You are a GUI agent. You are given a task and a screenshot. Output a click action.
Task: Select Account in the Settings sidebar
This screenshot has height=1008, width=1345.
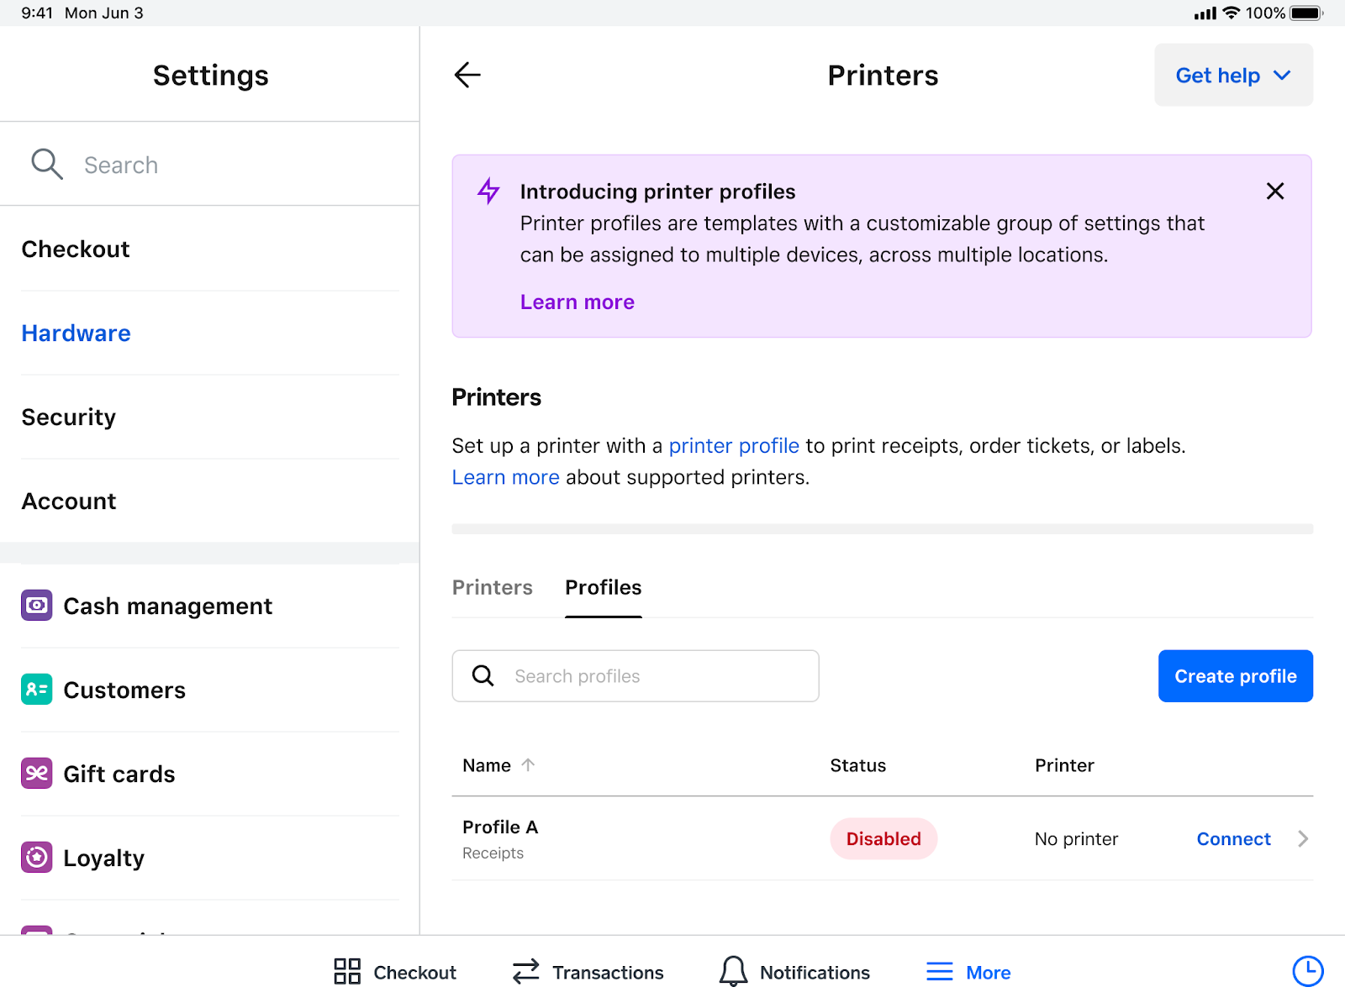[69, 501]
